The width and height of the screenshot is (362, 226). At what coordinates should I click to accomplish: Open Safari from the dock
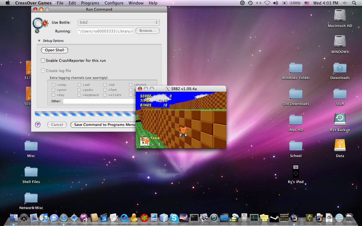pos(64,218)
